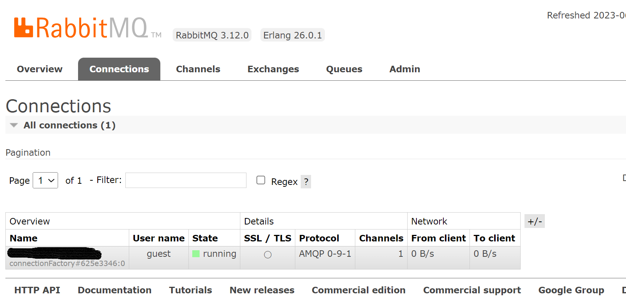Open the Commercial edition footer link

358,290
